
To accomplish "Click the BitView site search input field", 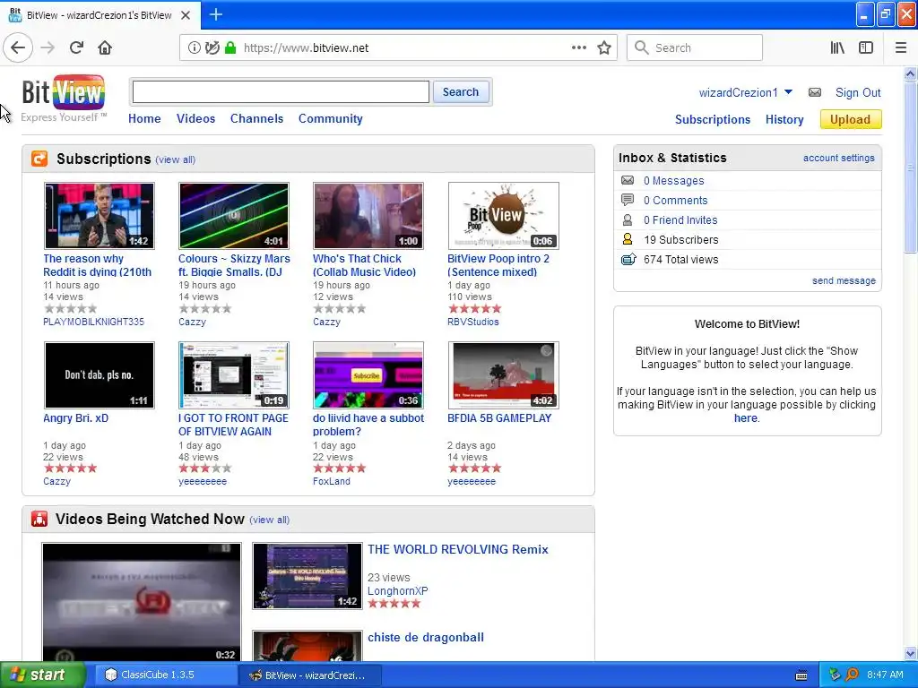I will pyautogui.click(x=281, y=92).
